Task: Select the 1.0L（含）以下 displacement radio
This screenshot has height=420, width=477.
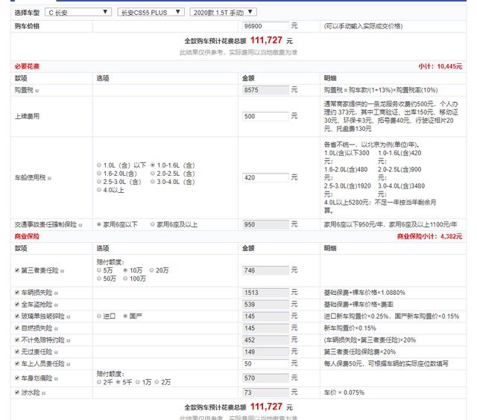Action: tap(99, 165)
